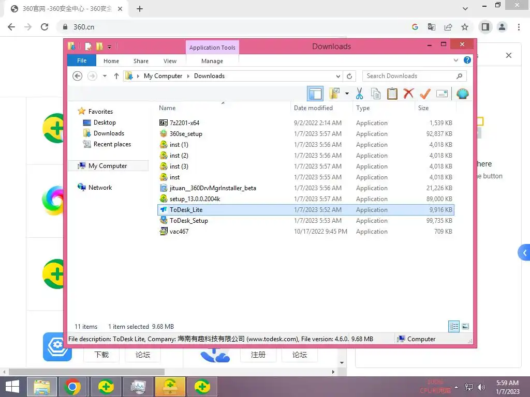Open a new Chrome tab
The height and width of the screenshot is (397, 530).
click(x=140, y=9)
